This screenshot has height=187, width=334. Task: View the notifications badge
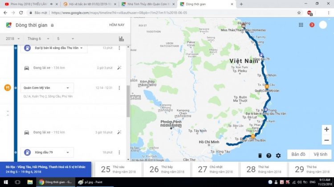point(312,25)
